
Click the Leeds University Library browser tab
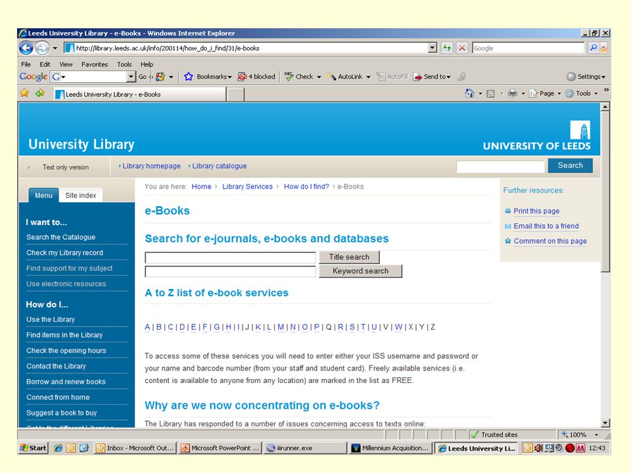[140, 94]
